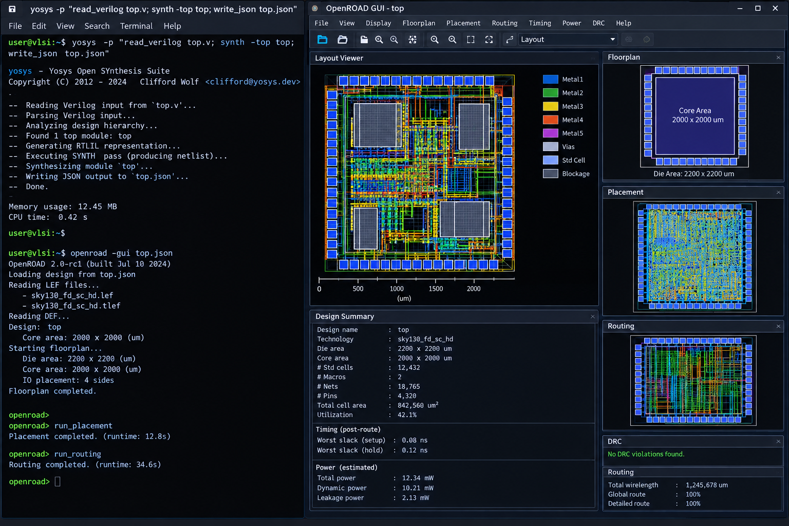Open the terminal's Edit menu

pyautogui.click(x=39, y=26)
